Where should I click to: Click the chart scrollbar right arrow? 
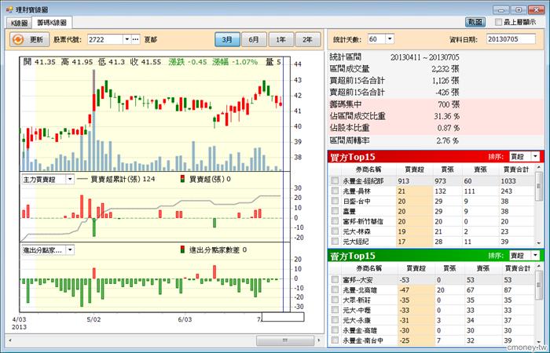click(319, 340)
